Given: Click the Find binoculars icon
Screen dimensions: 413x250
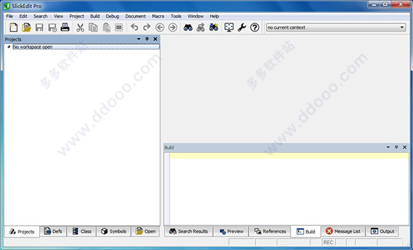Looking at the screenshot, I should 188,28.
